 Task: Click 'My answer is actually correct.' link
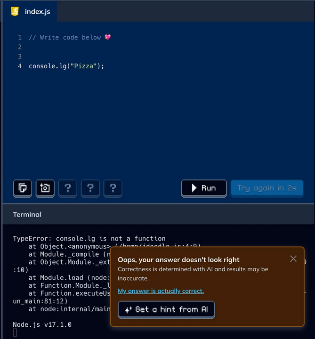click(x=161, y=291)
